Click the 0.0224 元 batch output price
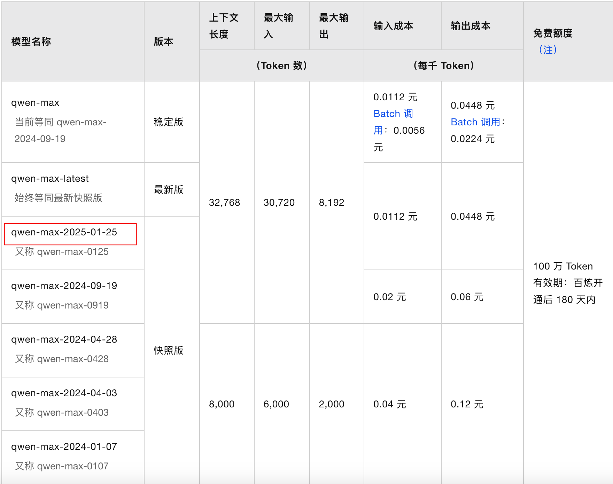This screenshot has height=484, width=613. click(473, 139)
